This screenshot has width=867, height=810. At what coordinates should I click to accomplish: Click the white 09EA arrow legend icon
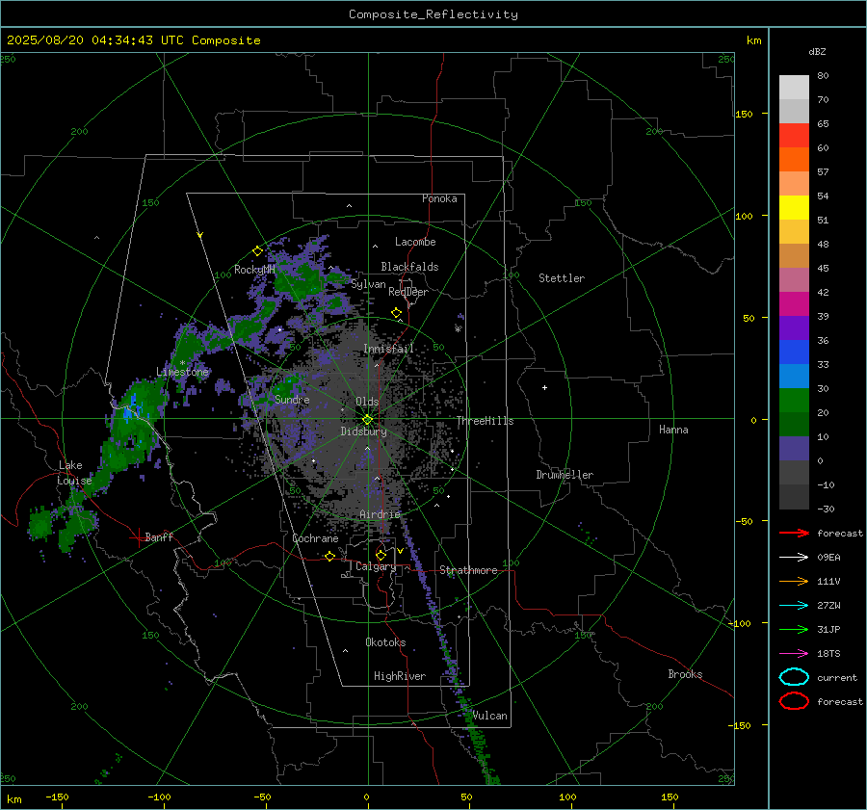click(x=794, y=557)
